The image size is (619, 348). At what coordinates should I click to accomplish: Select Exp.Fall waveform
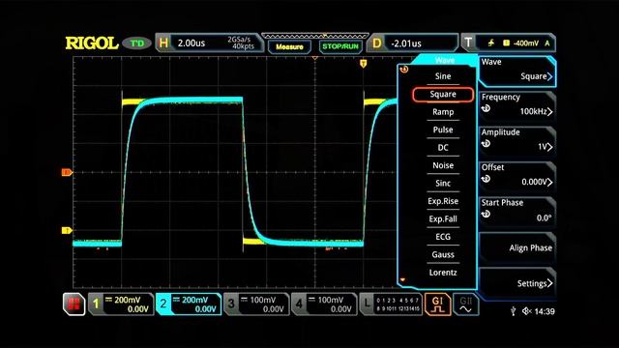443,219
